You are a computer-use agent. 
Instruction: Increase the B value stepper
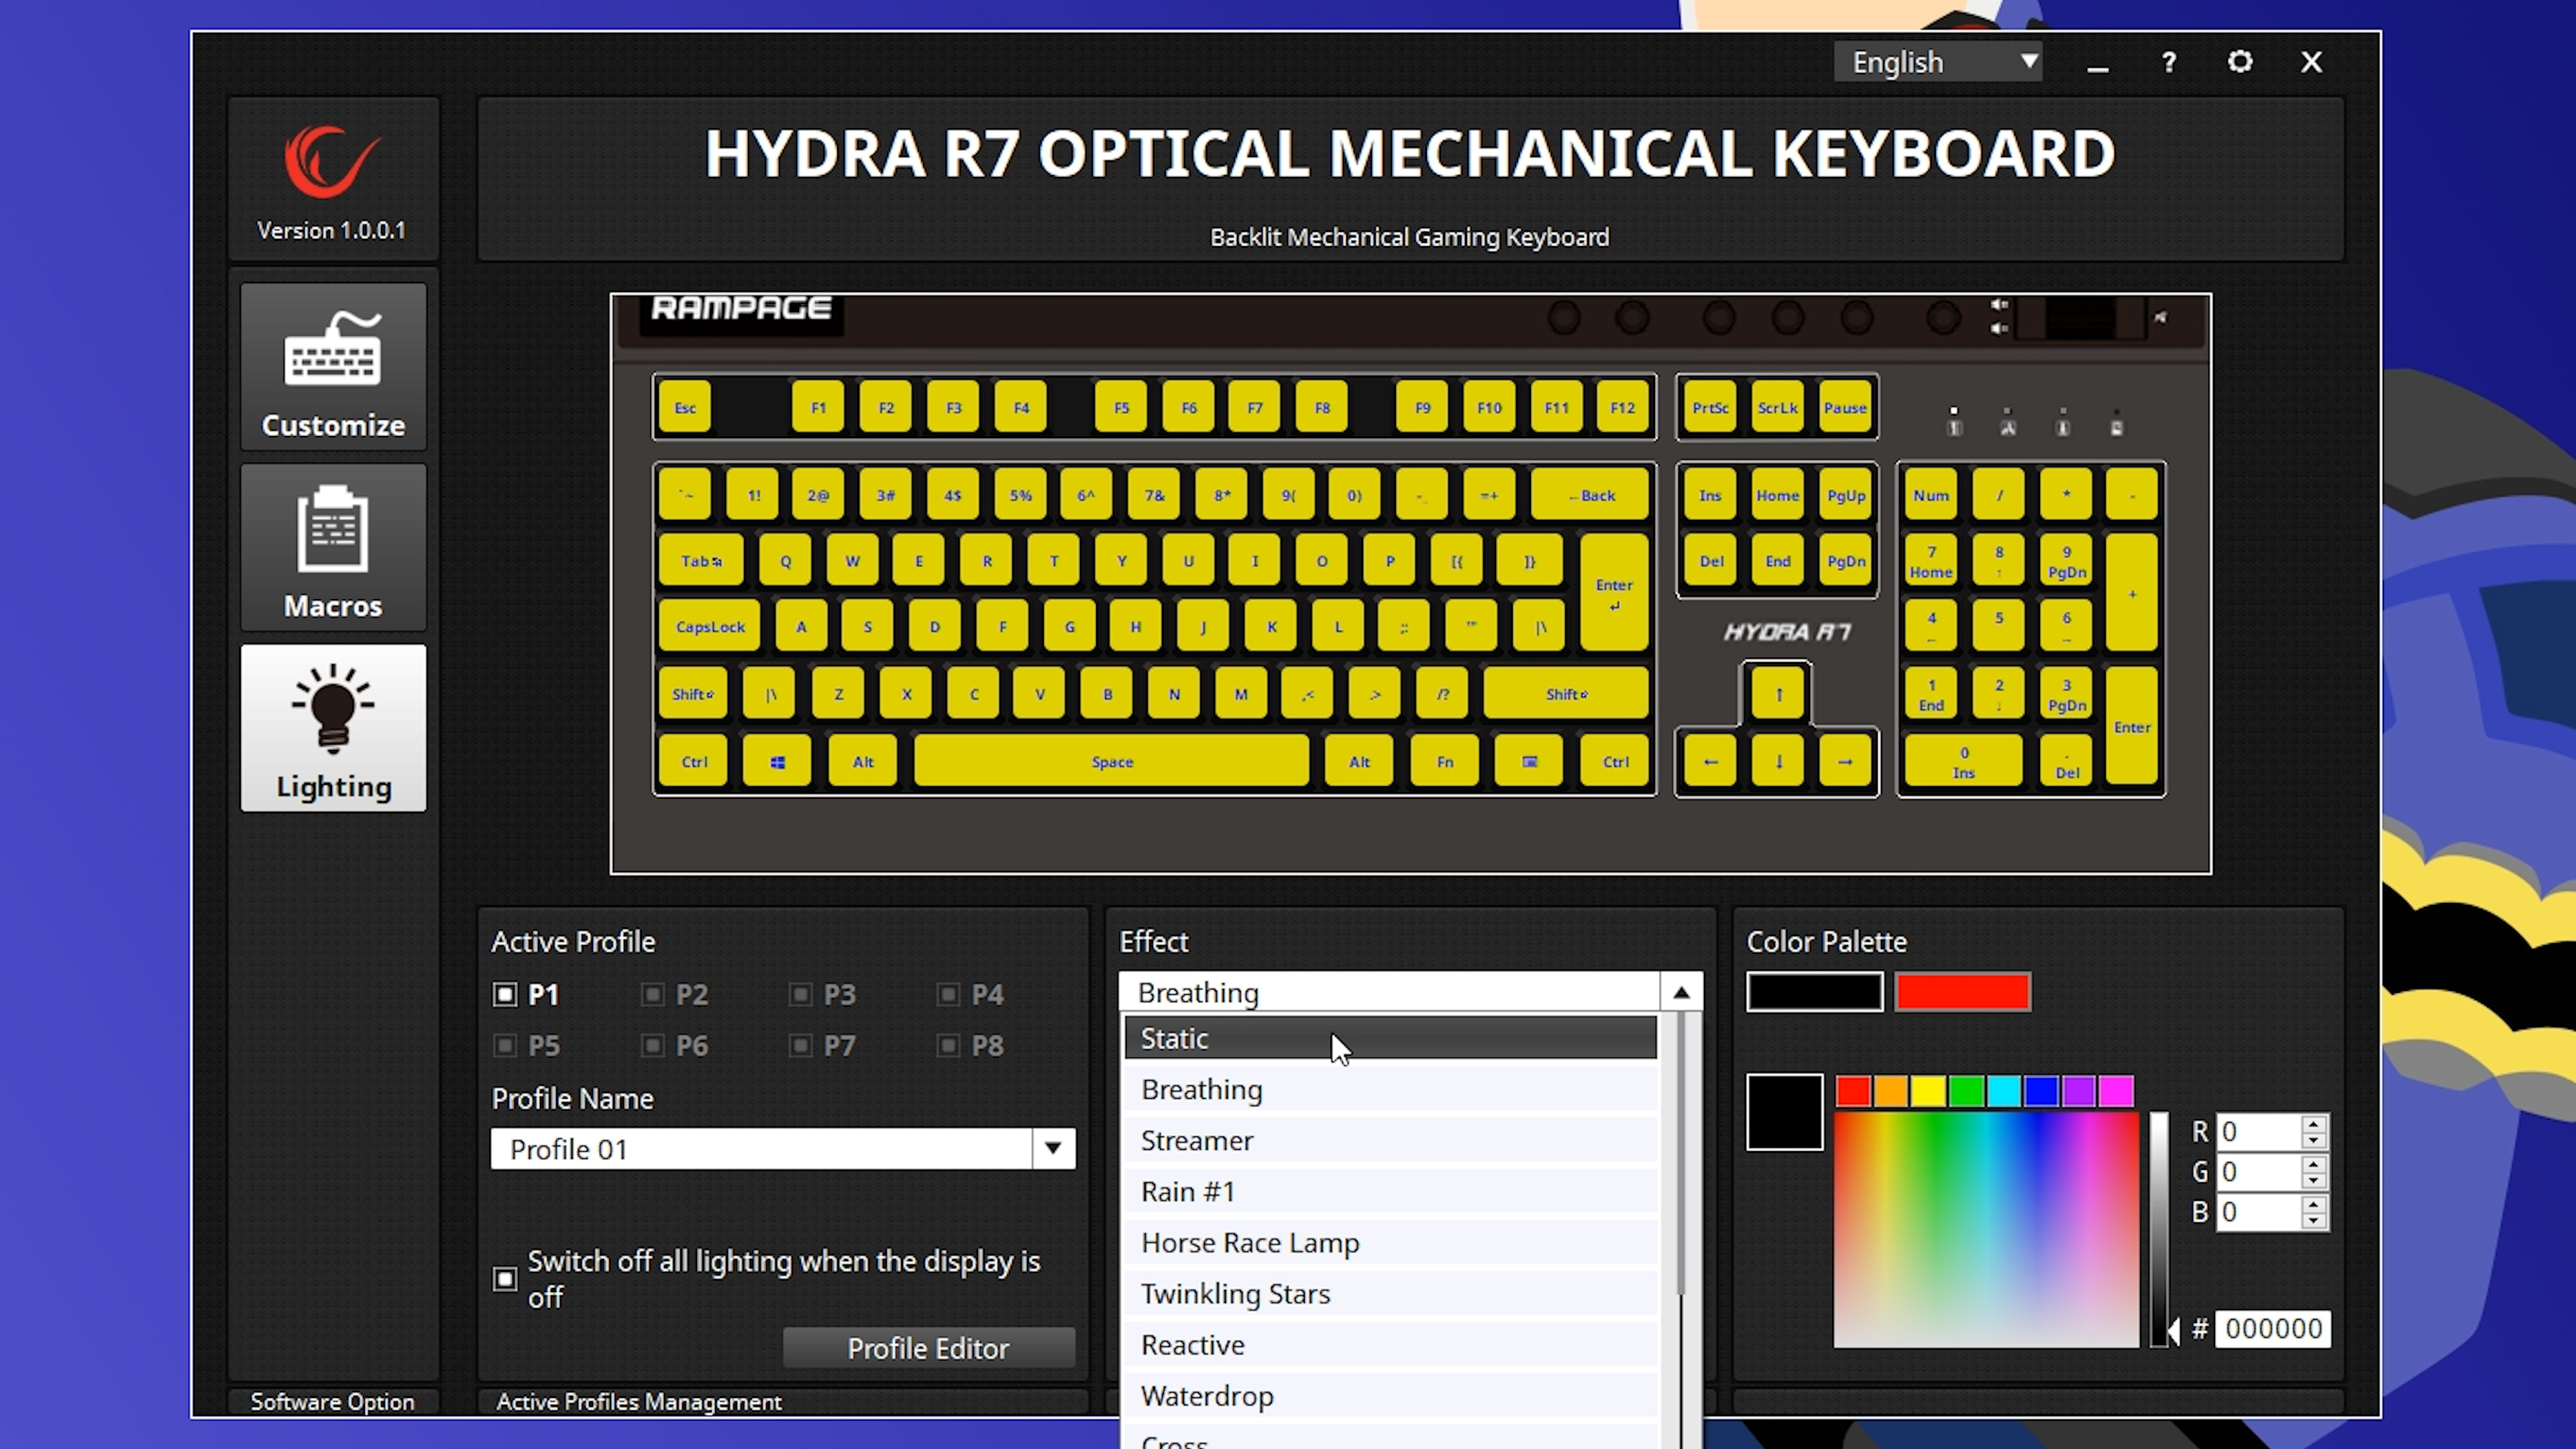(2313, 1204)
